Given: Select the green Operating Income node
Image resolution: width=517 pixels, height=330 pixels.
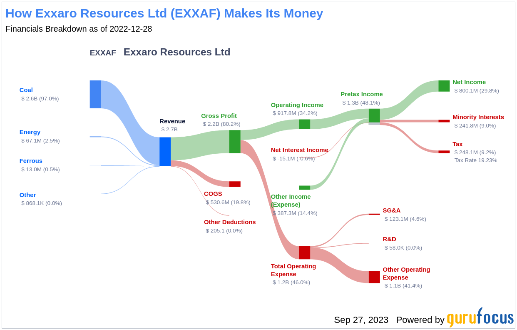Looking at the screenshot, I should pos(304,124).
